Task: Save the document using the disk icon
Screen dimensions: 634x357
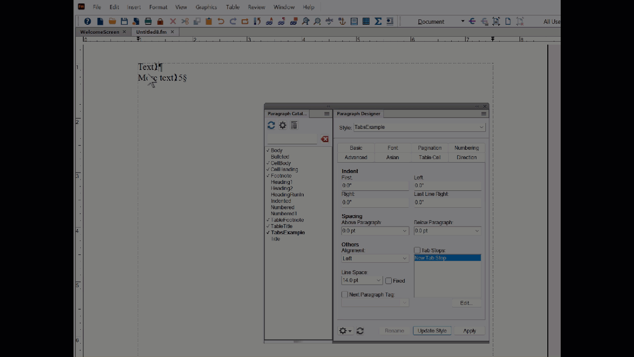Action: 124,21
